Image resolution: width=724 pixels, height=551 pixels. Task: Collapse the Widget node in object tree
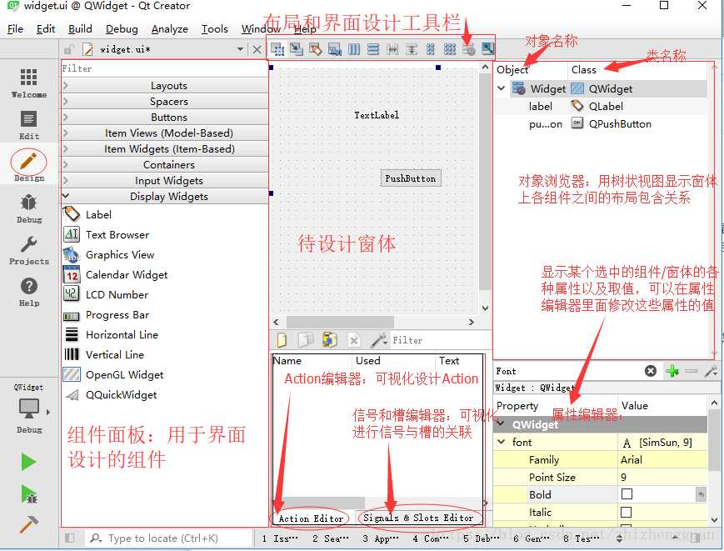(502, 88)
